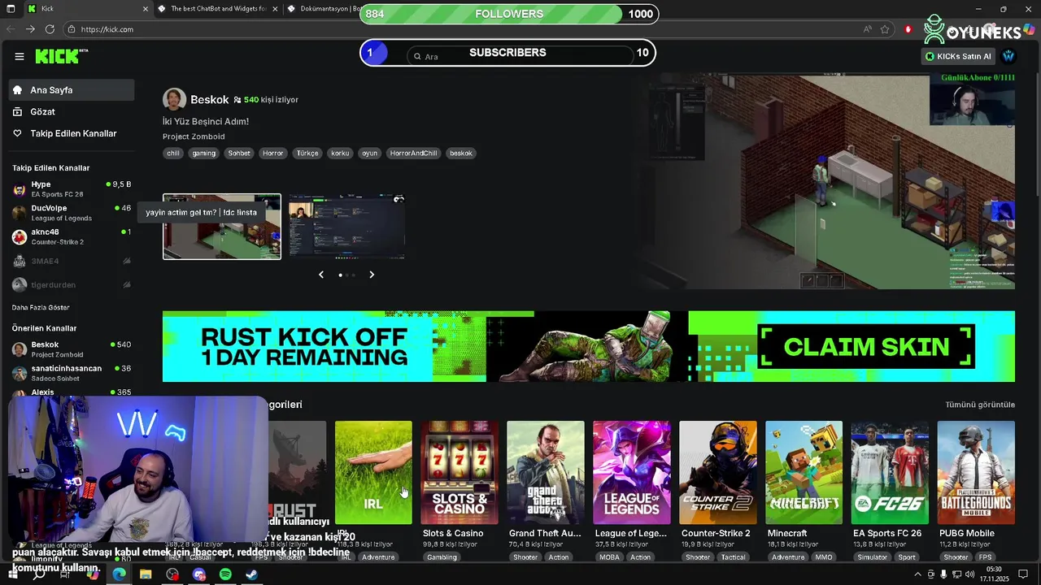Open Spotify from the taskbar
Viewport: 1041px width, 585px height.
pos(225,574)
